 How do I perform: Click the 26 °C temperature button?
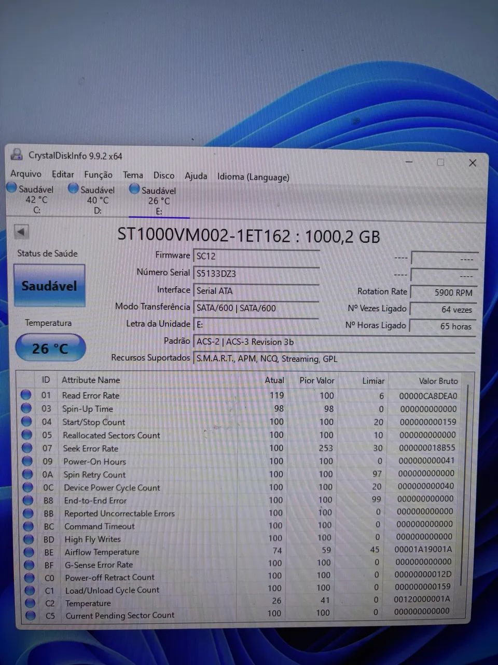[50, 348]
